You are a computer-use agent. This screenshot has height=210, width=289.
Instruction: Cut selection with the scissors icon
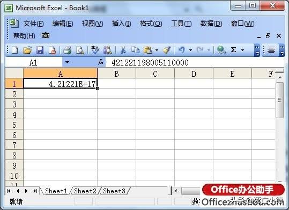pyautogui.click(x=123, y=50)
